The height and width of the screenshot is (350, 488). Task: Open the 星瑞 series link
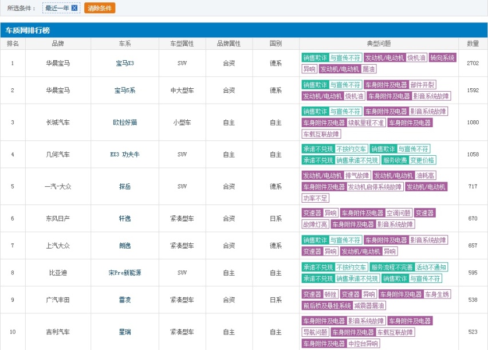125,332
